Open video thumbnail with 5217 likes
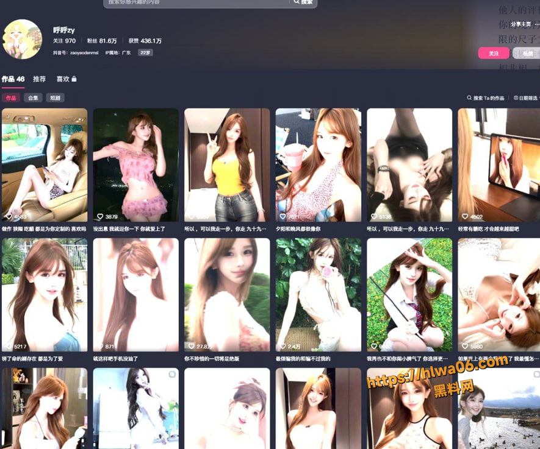540x449 pixels. tap(45, 295)
